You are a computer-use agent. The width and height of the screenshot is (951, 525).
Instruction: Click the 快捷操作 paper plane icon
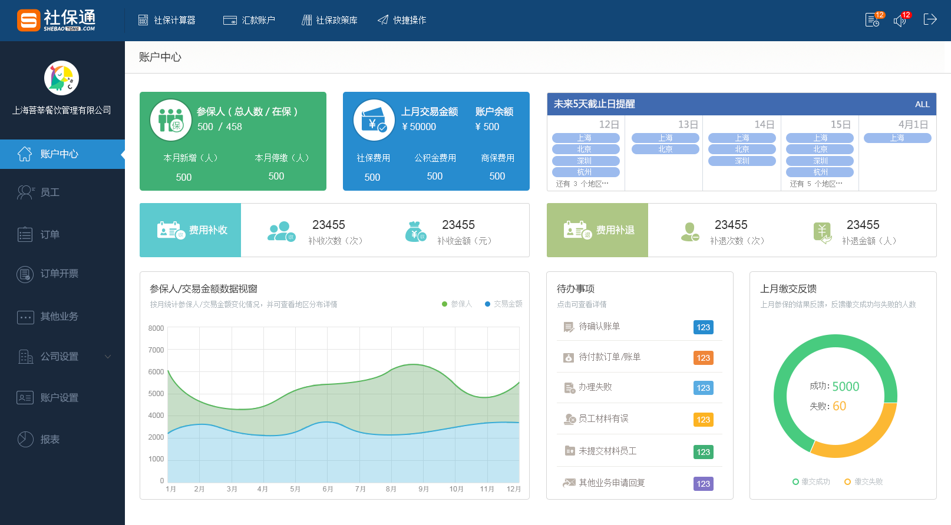(383, 20)
